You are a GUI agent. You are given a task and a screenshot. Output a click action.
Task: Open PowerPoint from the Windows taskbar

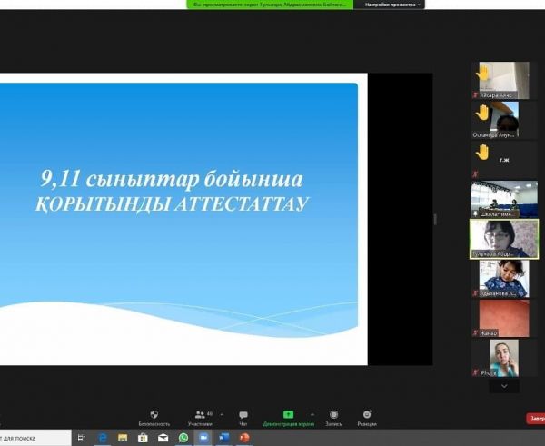243,438
